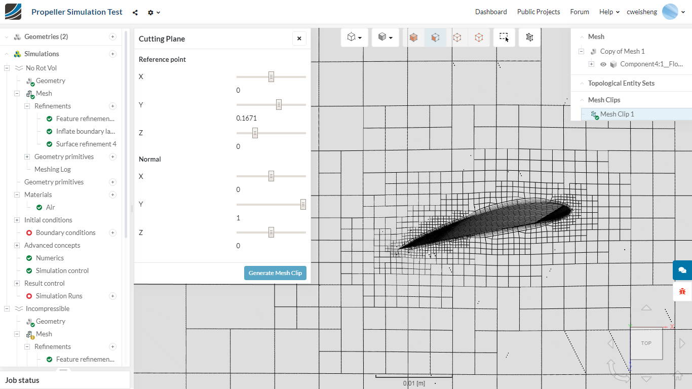
Task: Select the edge selection wireframe cube icon
Action: [457, 37]
